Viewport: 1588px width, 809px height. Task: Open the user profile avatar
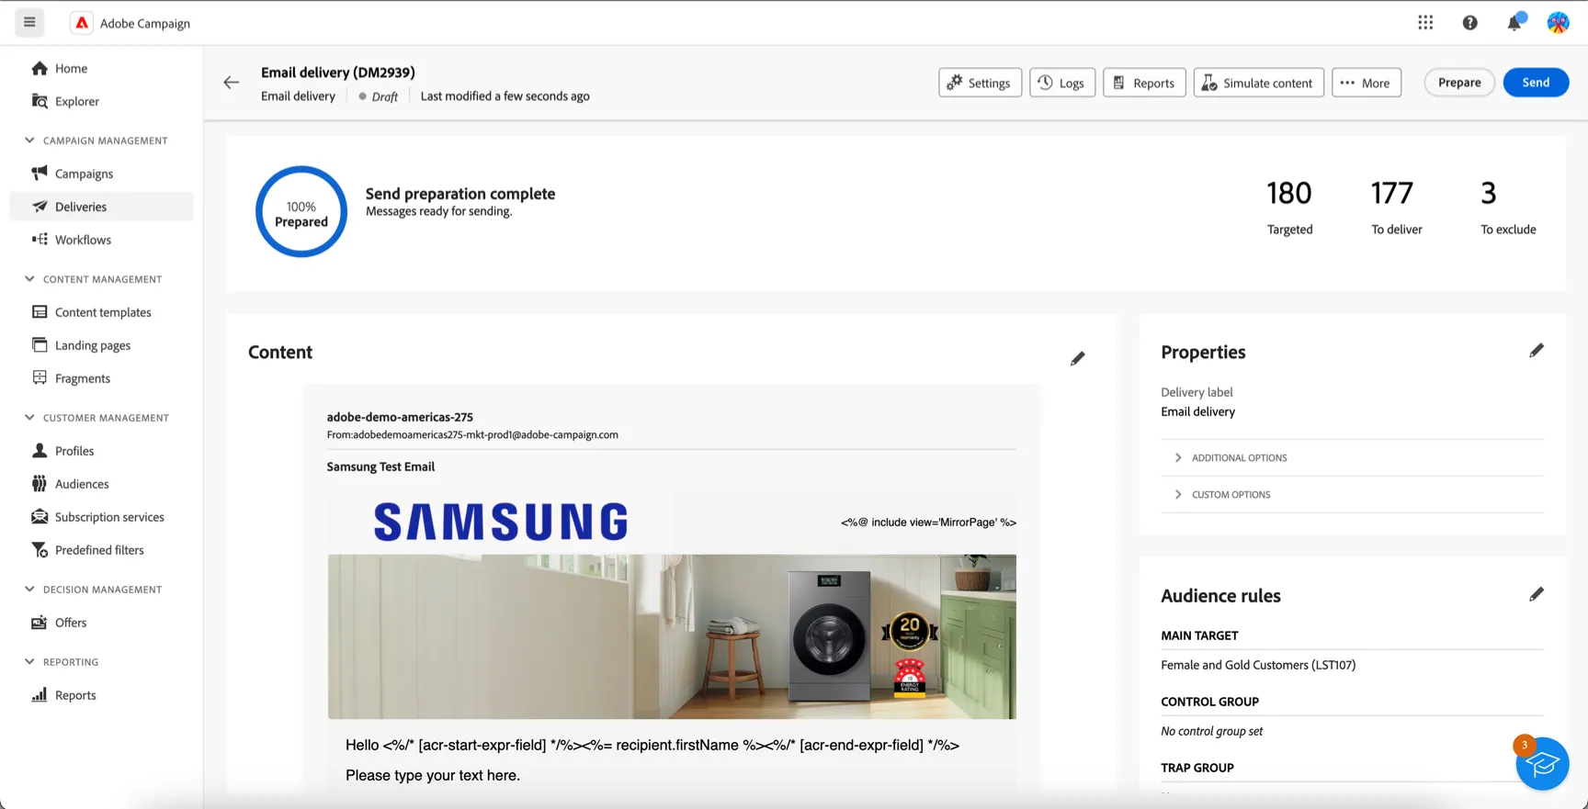coord(1558,23)
